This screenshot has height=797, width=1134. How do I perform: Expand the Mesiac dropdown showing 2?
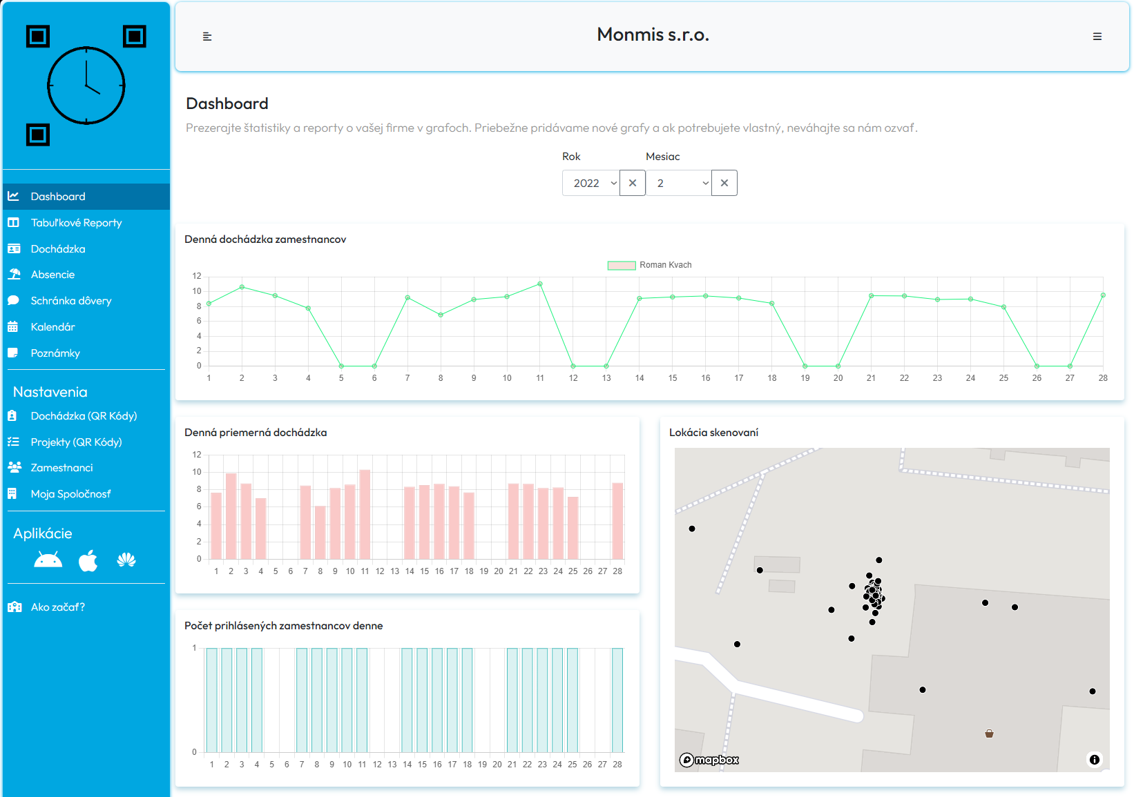(679, 183)
